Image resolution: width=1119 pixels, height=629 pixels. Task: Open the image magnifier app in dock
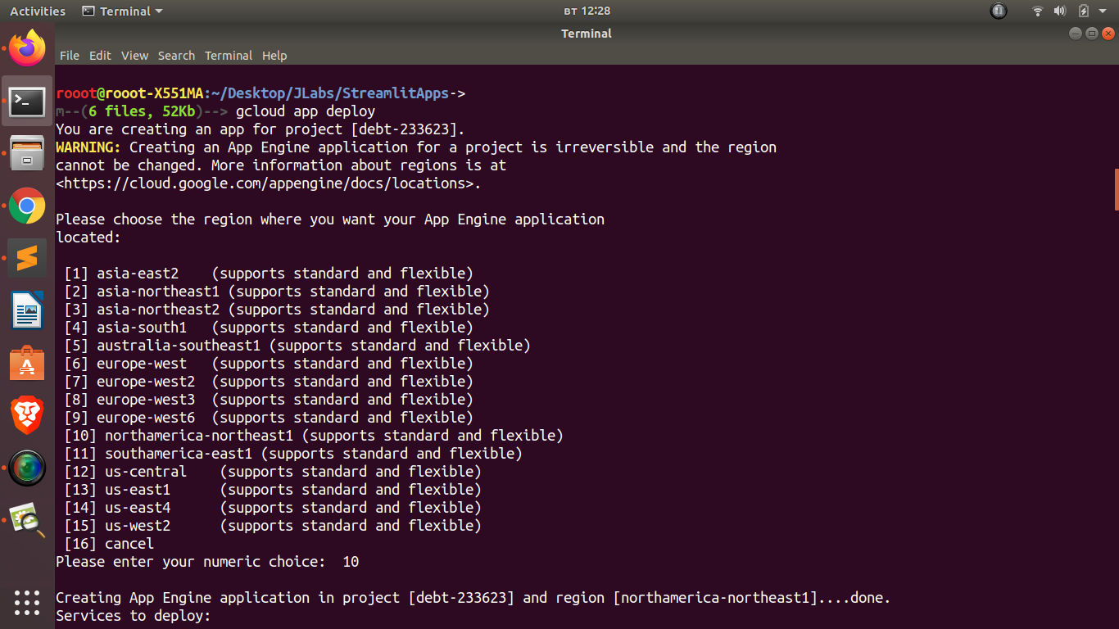point(27,520)
